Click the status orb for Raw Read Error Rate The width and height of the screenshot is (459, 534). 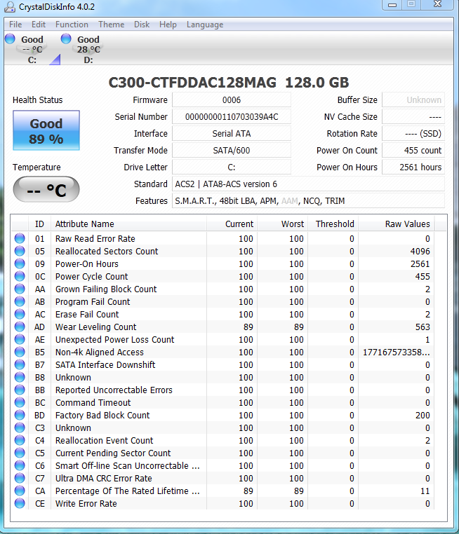coord(20,238)
